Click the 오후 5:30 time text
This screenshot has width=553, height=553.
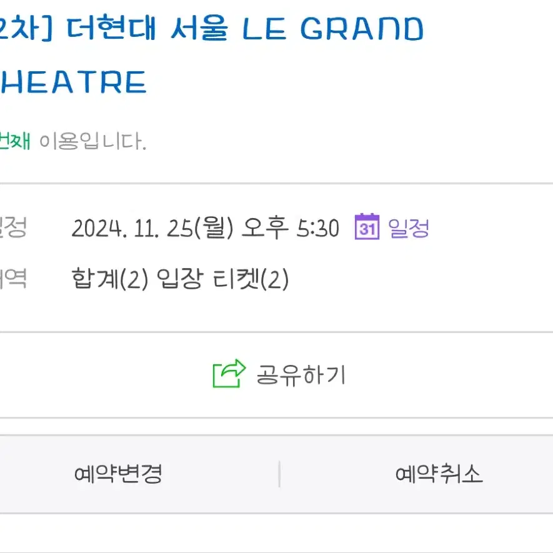tap(290, 228)
